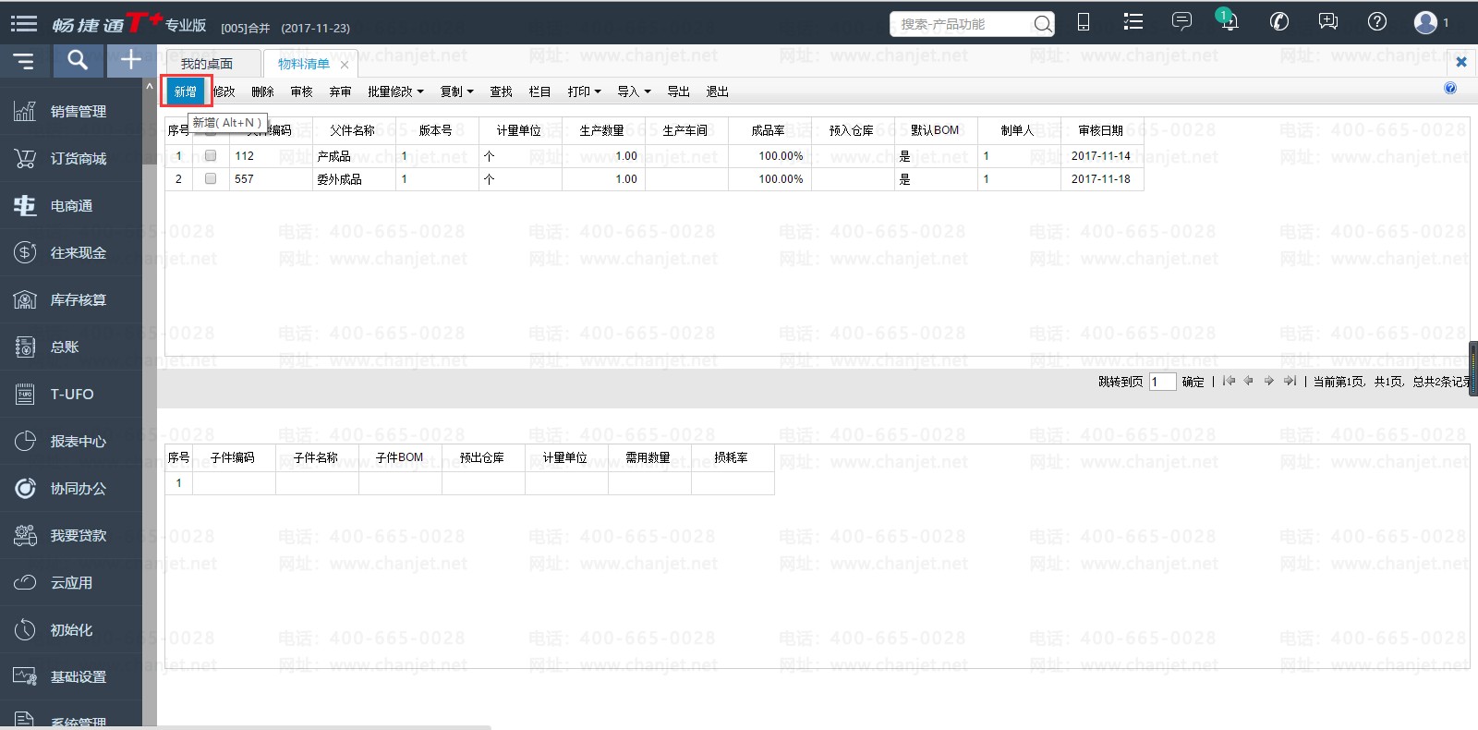This screenshot has height=730, width=1478.
Task: Close the 物料清单 tab
Action: tap(345, 65)
